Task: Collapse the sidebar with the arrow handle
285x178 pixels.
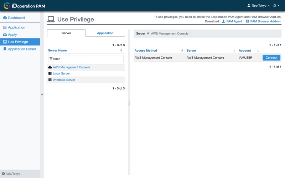Action: tap(42, 94)
